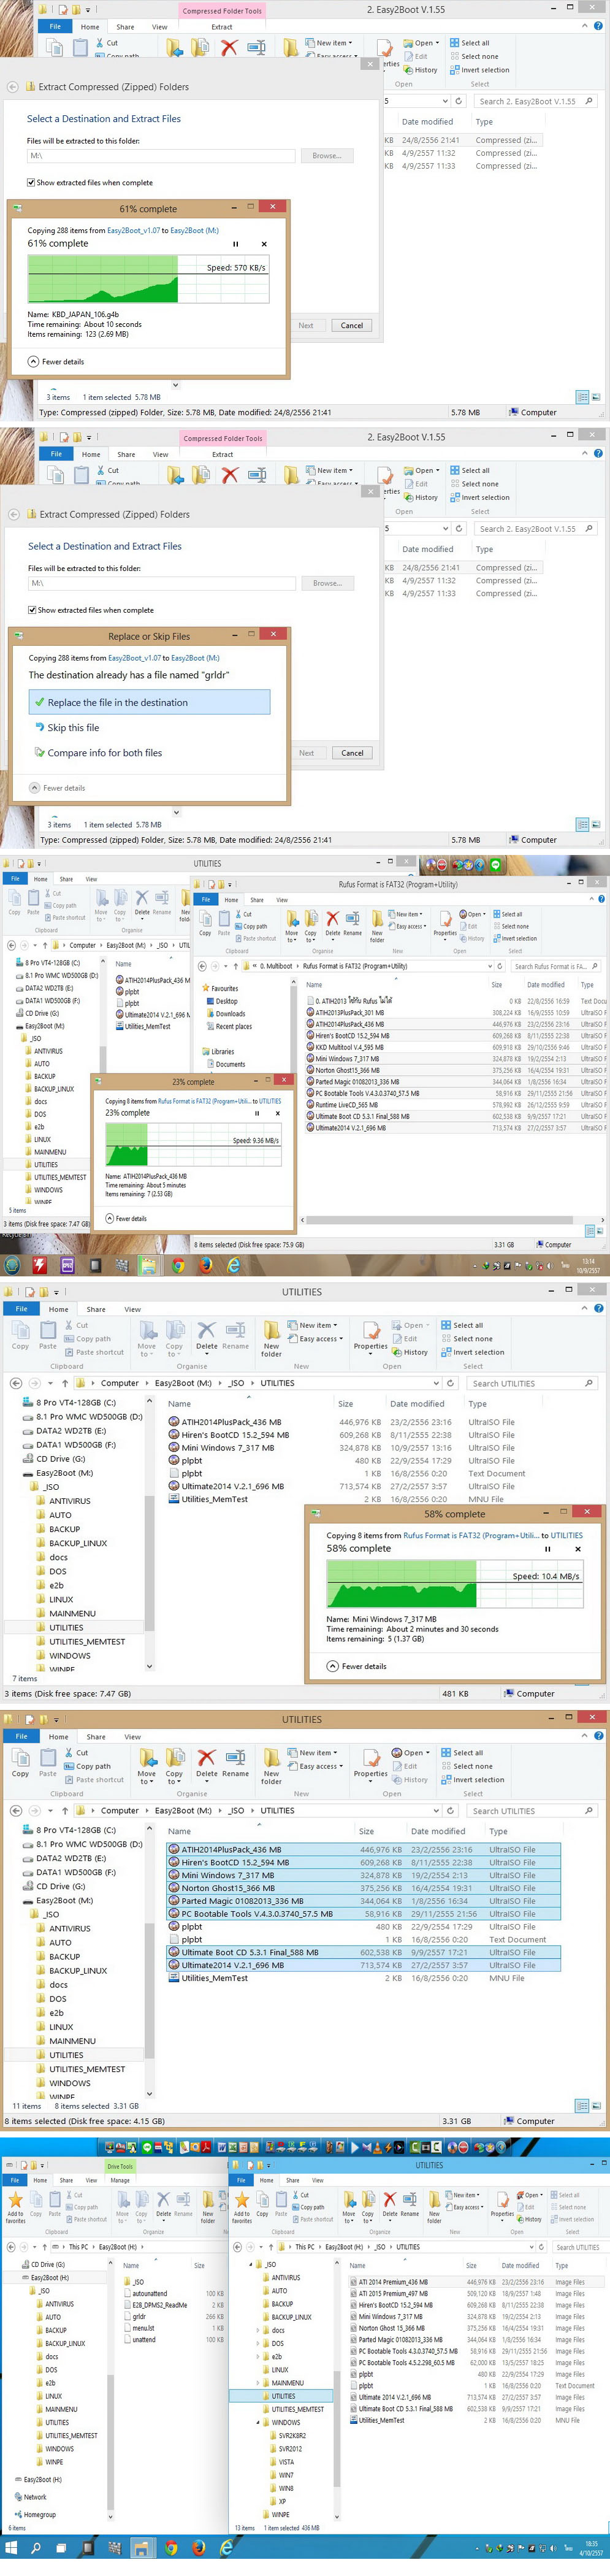The width and height of the screenshot is (610, 2576).
Task: Open Move to dropdown in Rufus Format window
Action: 292,924
